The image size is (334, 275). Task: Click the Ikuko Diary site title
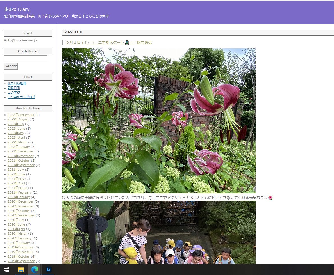pos(17,9)
